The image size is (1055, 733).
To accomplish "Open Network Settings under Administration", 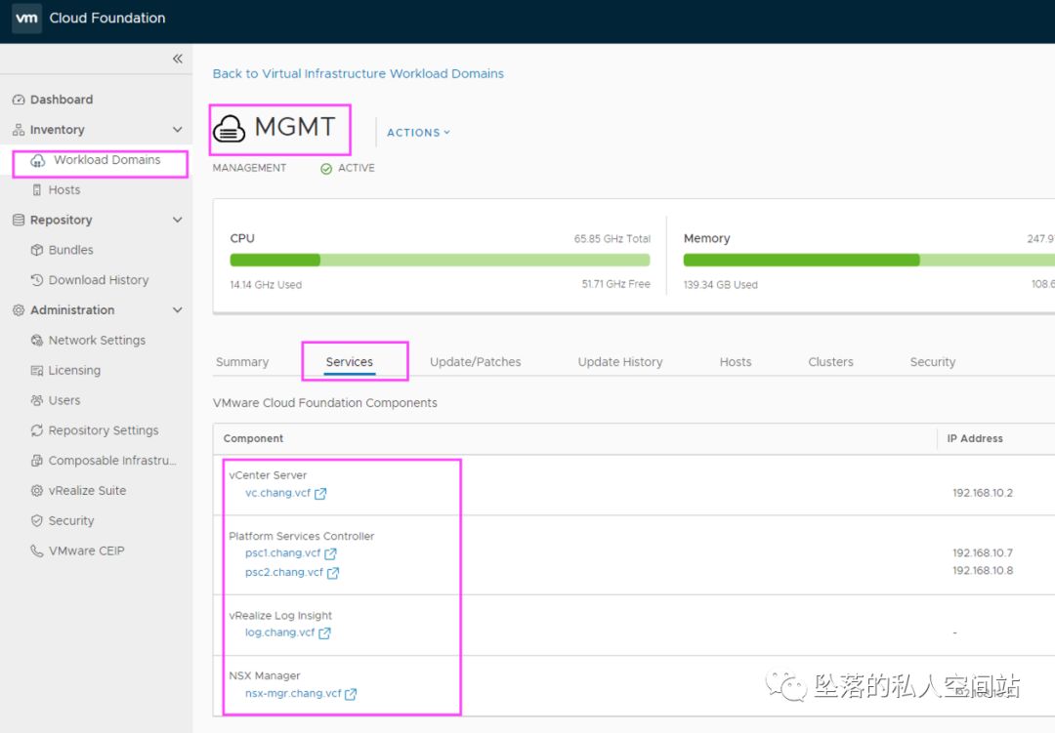I will [x=97, y=341].
